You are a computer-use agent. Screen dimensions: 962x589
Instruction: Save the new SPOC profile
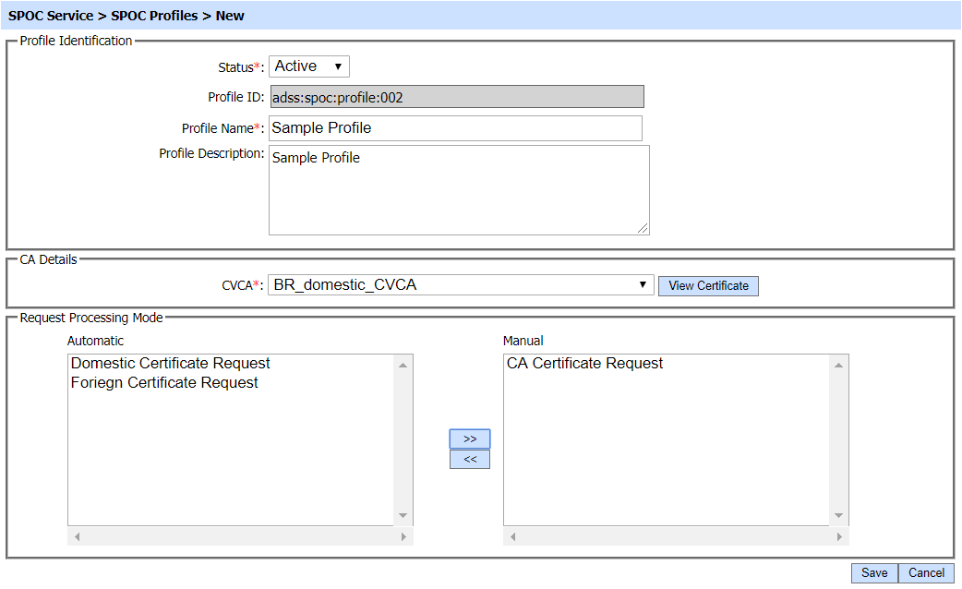[873, 573]
